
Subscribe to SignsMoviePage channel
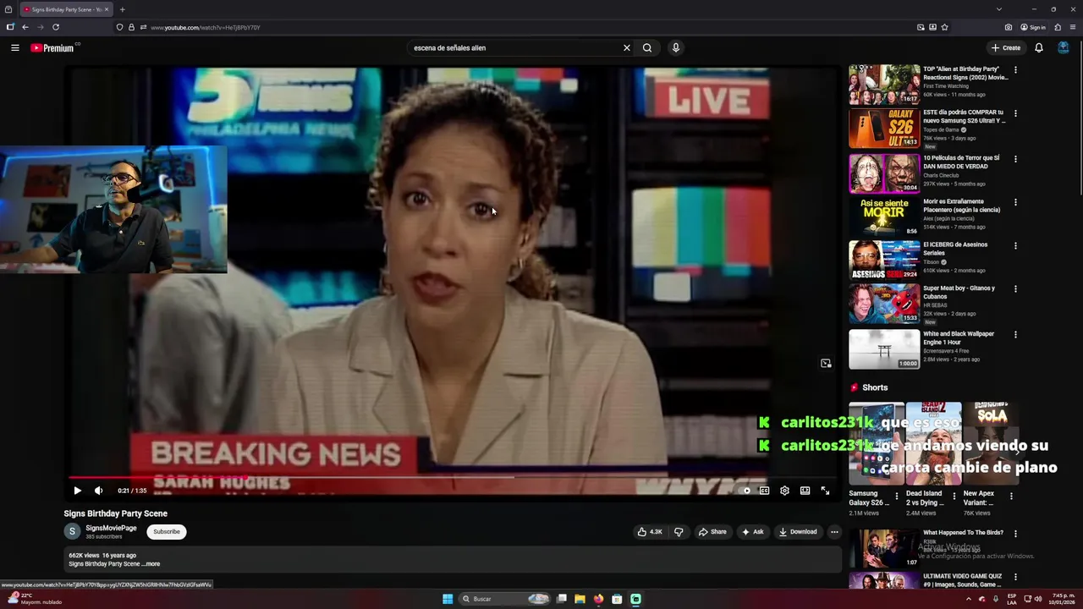(167, 532)
